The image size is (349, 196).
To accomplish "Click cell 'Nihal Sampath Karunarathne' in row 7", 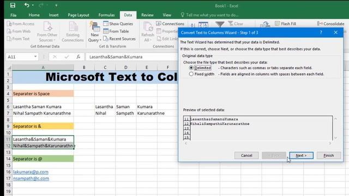I will 43,113.
